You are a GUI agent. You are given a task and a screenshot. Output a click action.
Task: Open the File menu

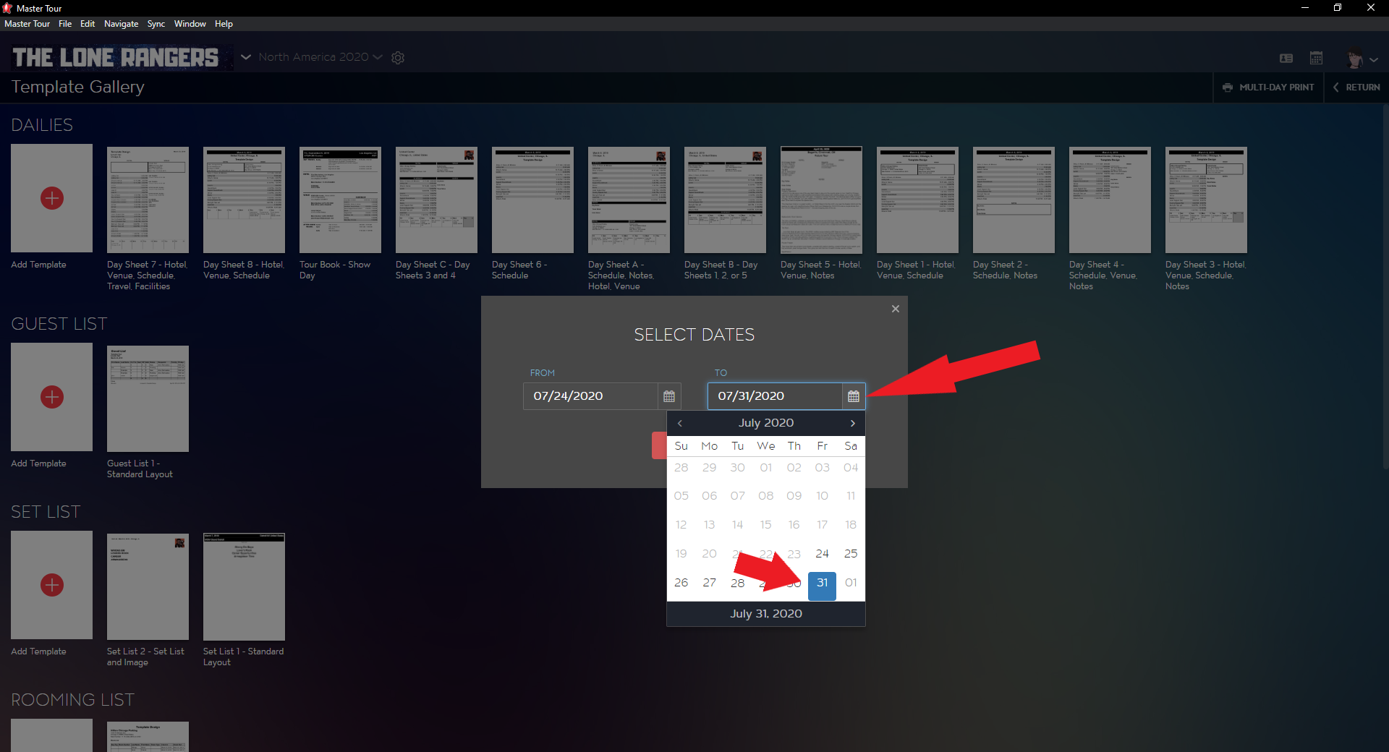click(x=65, y=24)
